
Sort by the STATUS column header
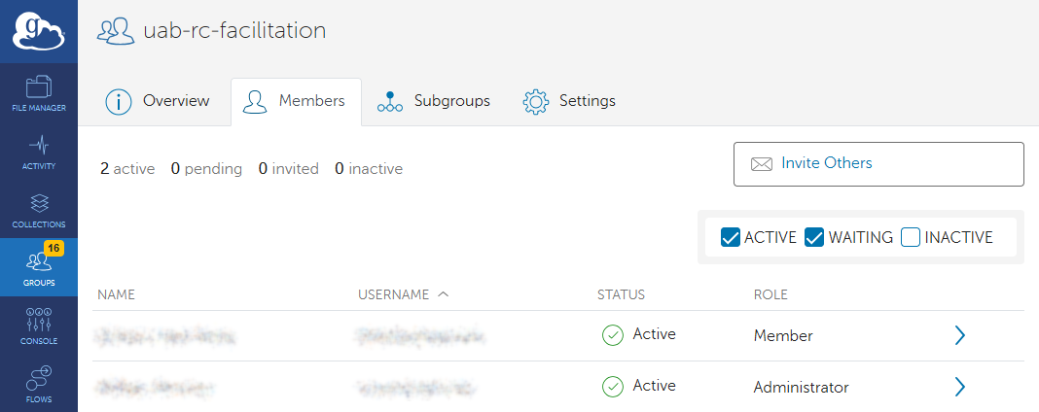click(x=621, y=294)
